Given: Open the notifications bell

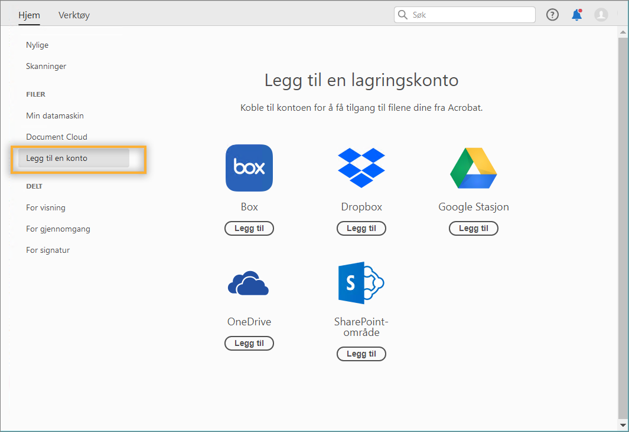Looking at the screenshot, I should pos(577,15).
